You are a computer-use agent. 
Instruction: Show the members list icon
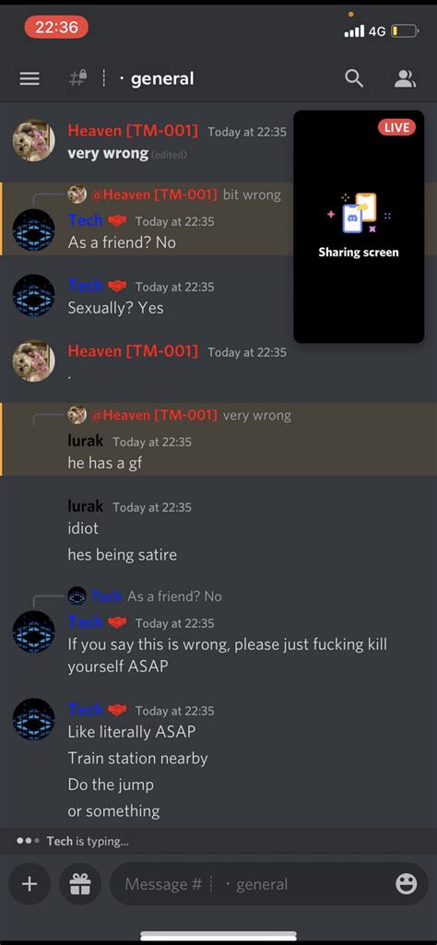coord(405,78)
